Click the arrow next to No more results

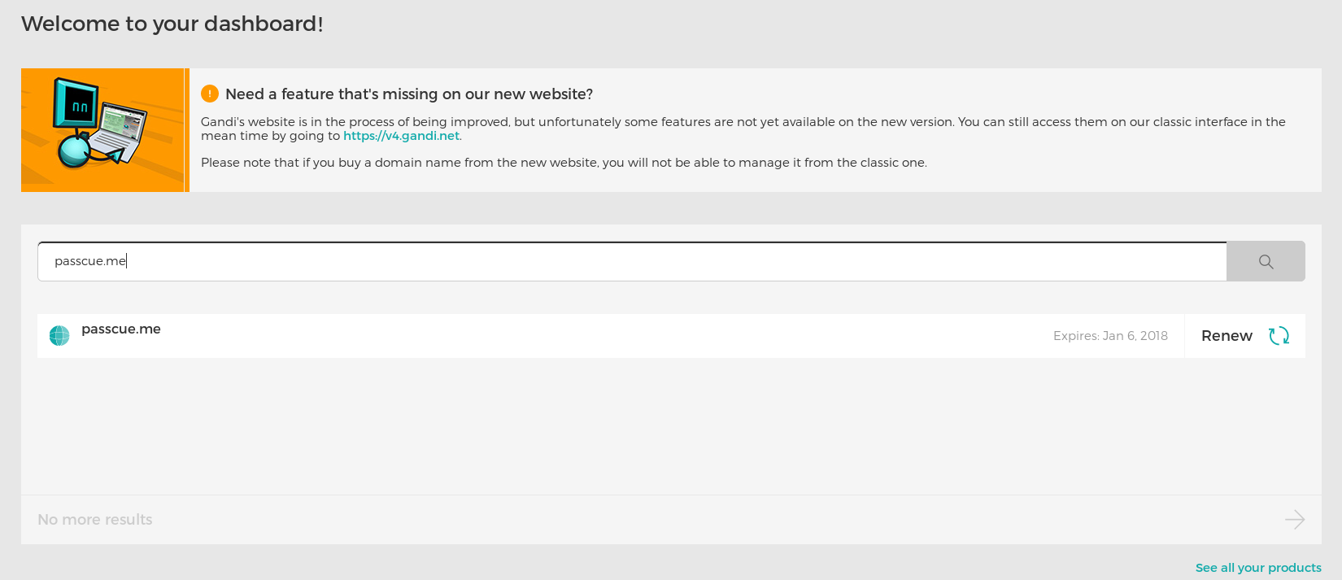[x=1295, y=520]
